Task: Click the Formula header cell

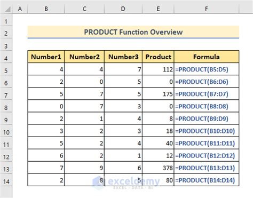Action: tap(207, 57)
